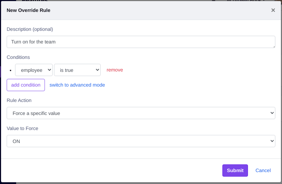282x184 pixels.
Task: Open the Rule Action dropdown
Action: [x=141, y=113]
